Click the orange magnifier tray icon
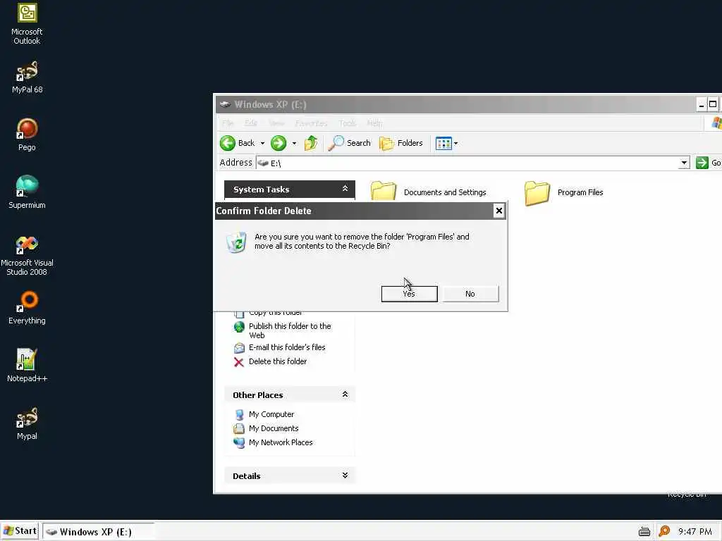Viewport: 722px width, 541px height. point(664,531)
